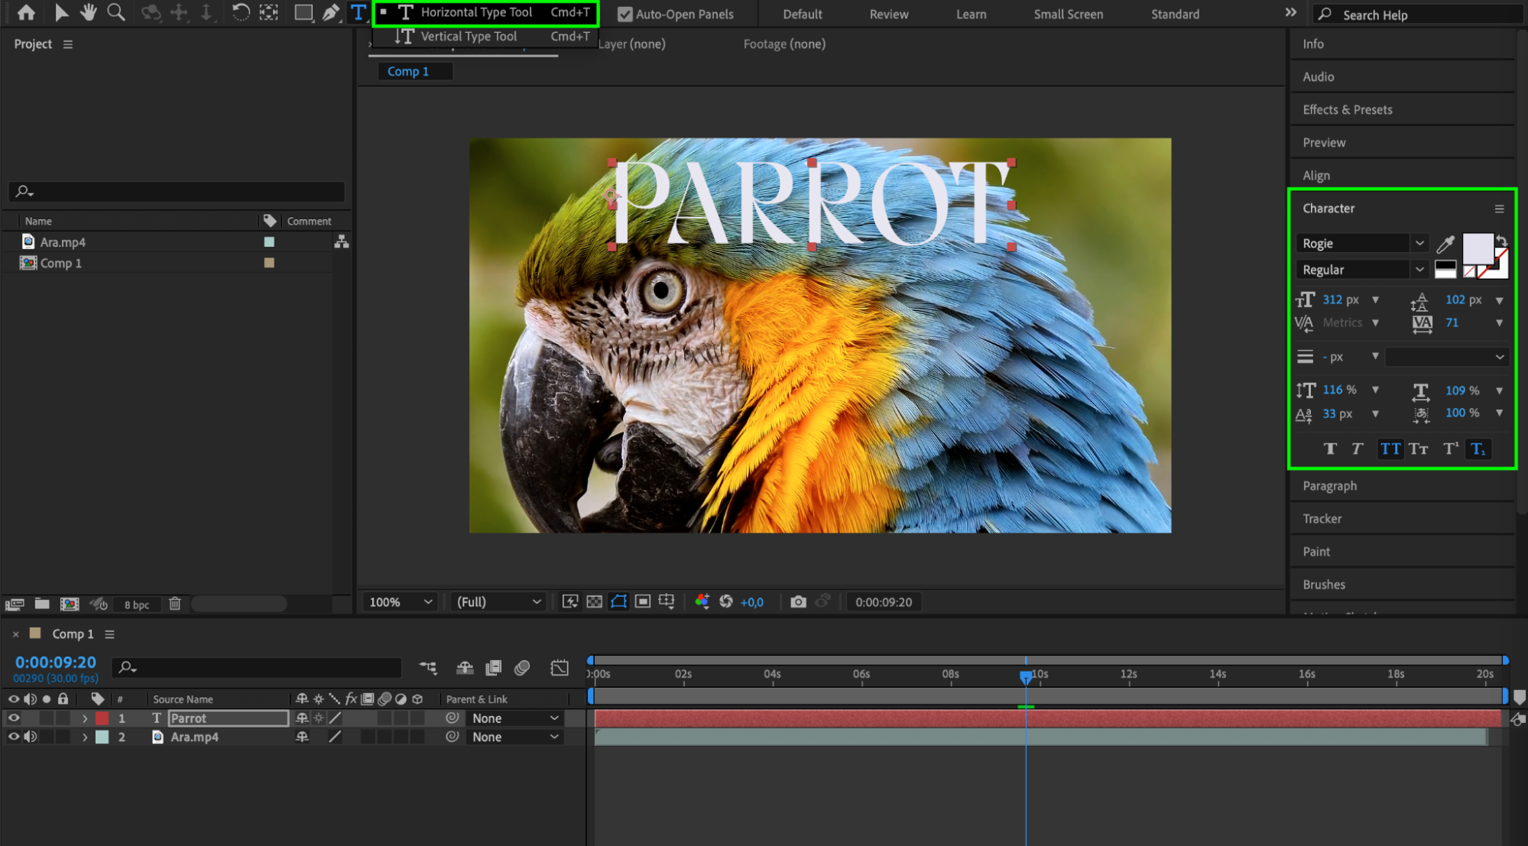Take a snapshot with the camera icon

click(798, 602)
